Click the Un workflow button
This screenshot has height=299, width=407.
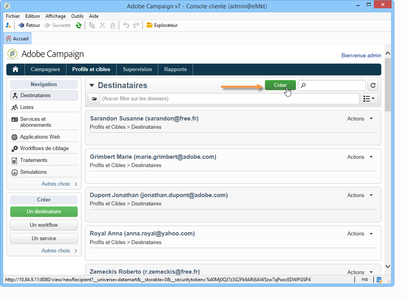point(44,225)
